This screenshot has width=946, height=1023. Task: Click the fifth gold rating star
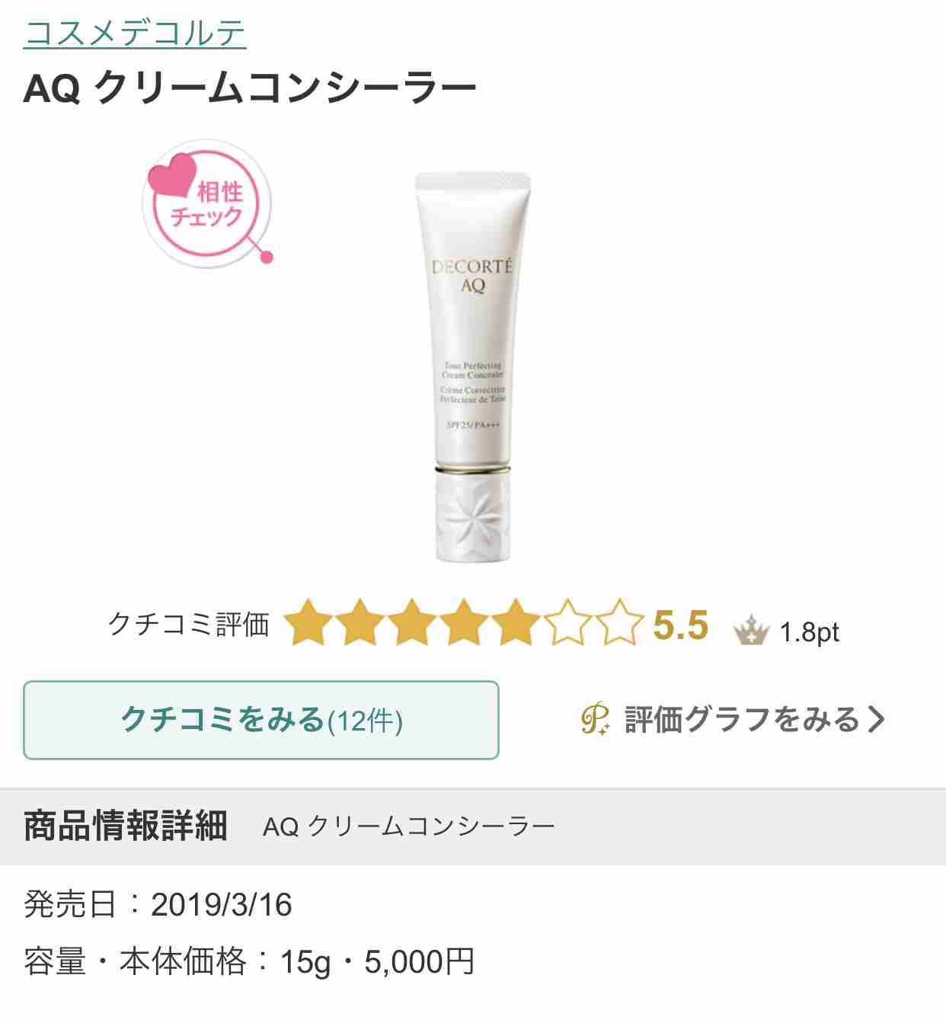(x=516, y=623)
